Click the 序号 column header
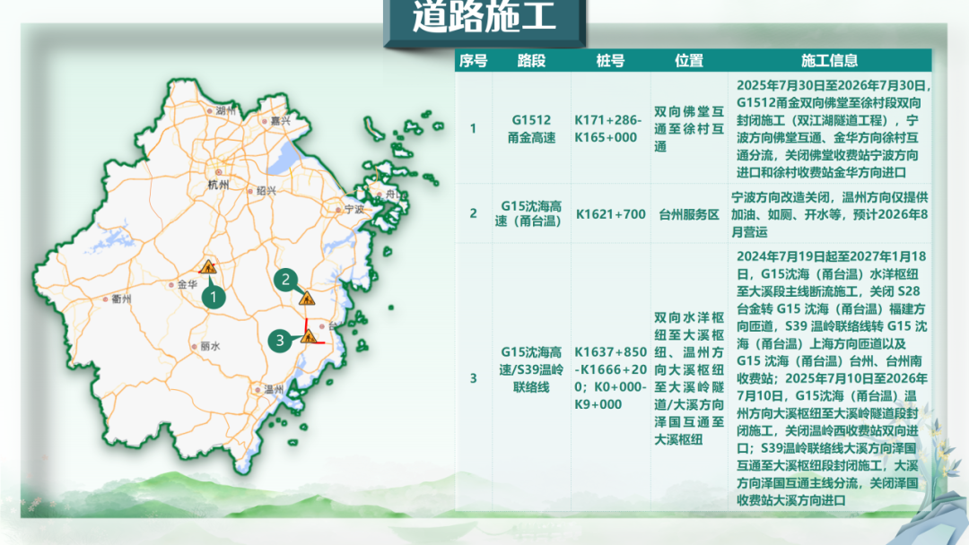 point(474,60)
